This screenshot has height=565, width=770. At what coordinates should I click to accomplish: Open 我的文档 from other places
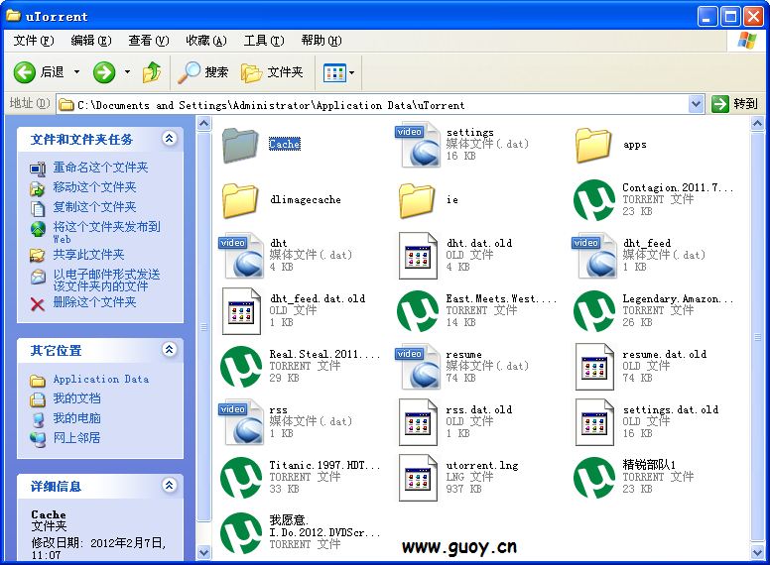coord(76,398)
